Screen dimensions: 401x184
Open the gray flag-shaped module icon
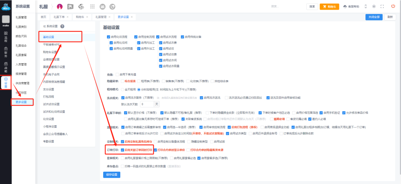click(71, 7)
